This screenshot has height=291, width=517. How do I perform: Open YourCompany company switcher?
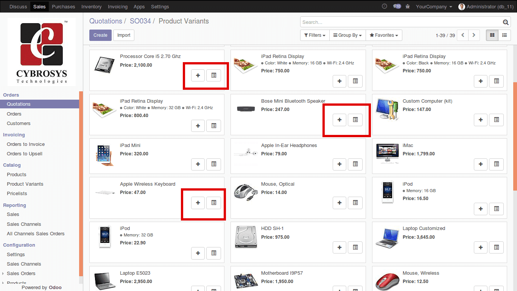click(434, 7)
